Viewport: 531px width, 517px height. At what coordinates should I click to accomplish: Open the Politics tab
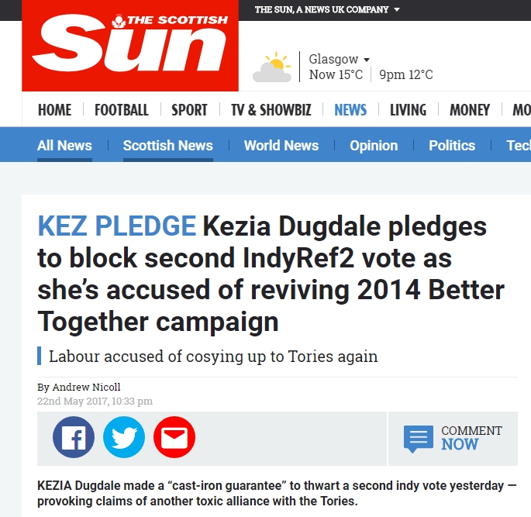tap(452, 146)
